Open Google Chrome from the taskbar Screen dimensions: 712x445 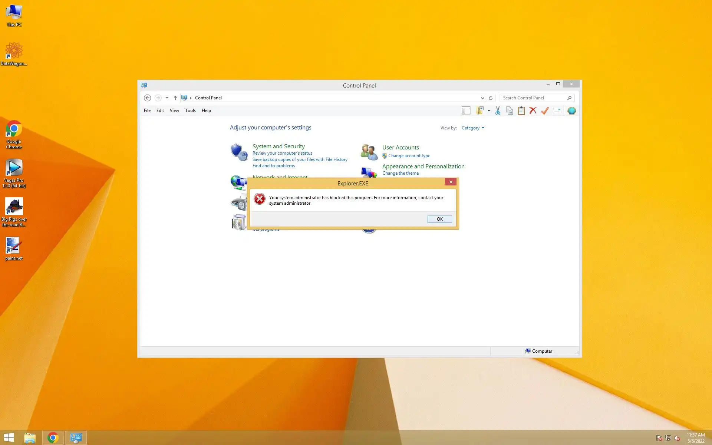pos(53,438)
